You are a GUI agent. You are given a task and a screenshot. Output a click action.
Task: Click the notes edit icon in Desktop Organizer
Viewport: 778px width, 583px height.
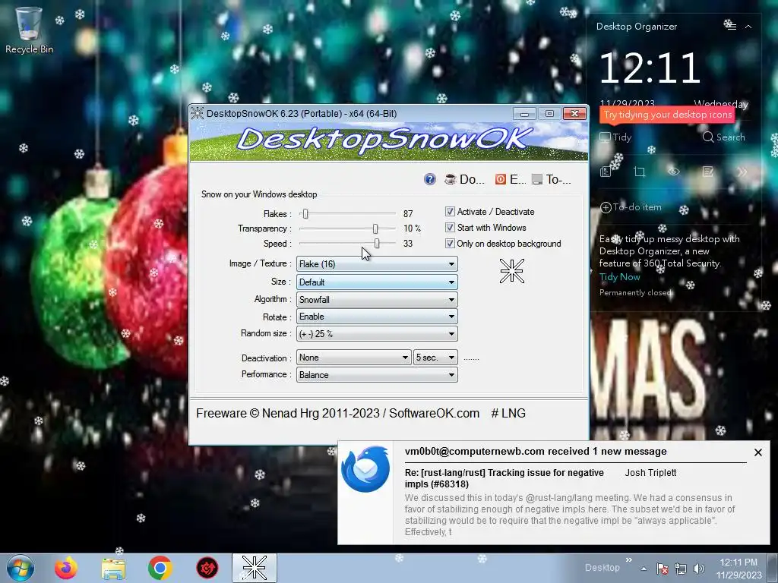[x=708, y=172]
